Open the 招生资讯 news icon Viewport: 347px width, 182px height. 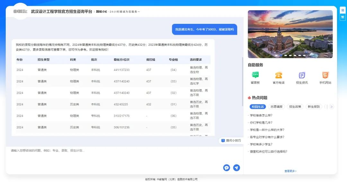pyautogui.click(x=302, y=75)
